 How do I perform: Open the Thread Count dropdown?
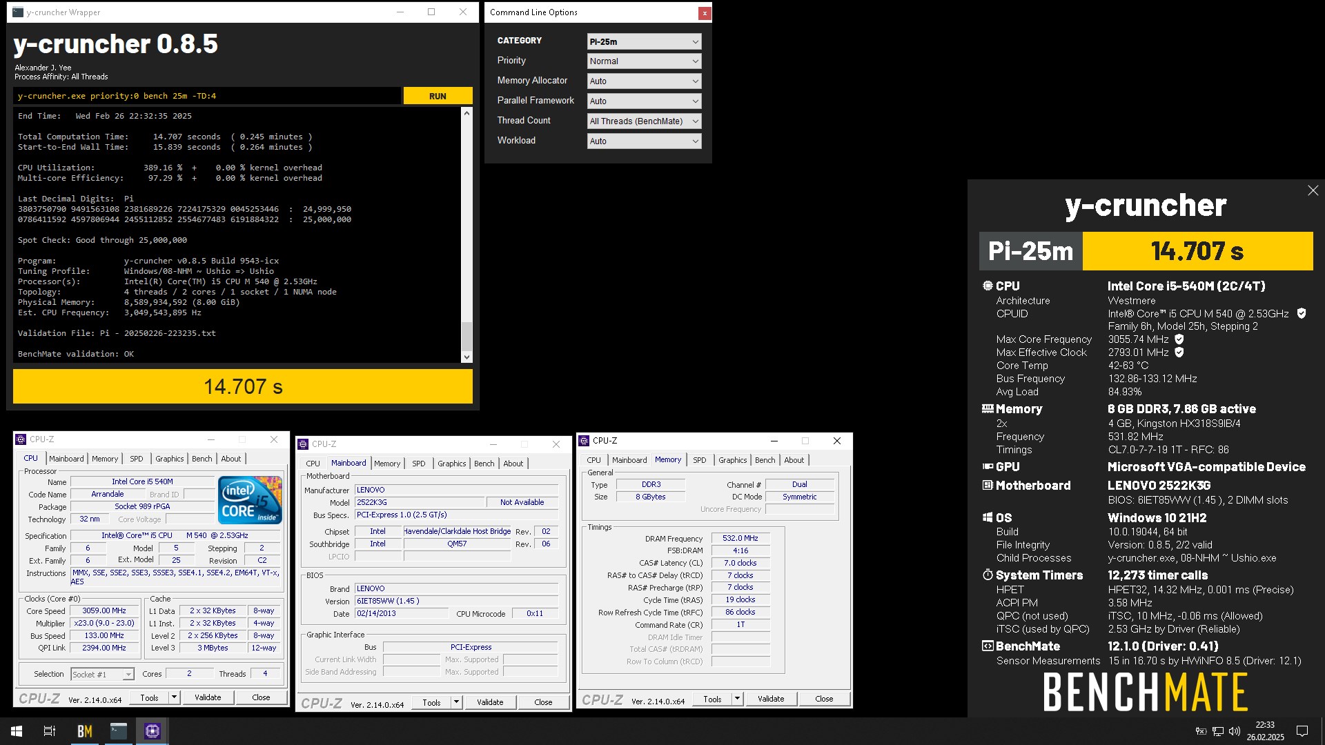[644, 121]
